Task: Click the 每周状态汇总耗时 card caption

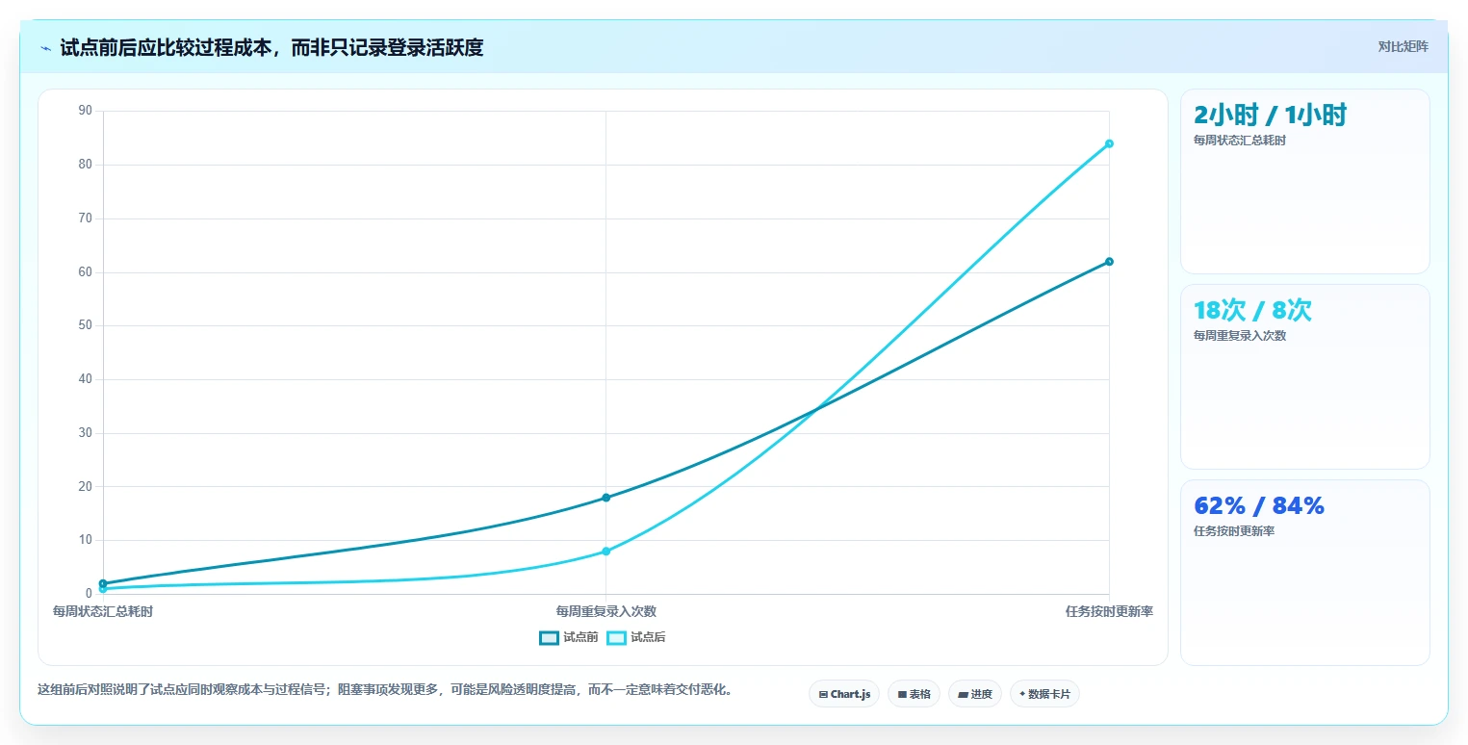Action: [1240, 141]
